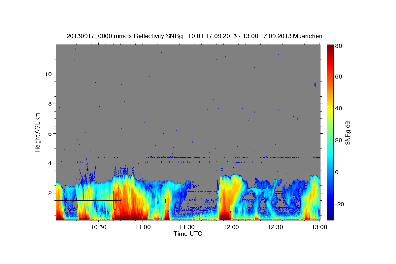Click the 12:30 time tick label

275,227
